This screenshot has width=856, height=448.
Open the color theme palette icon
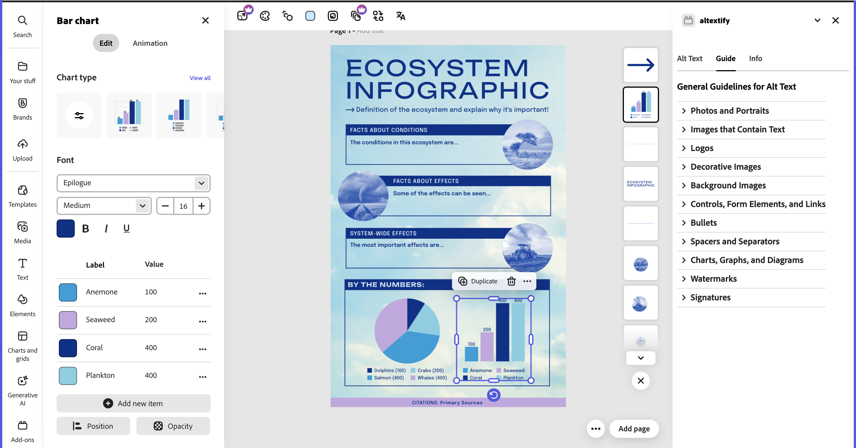pos(264,16)
